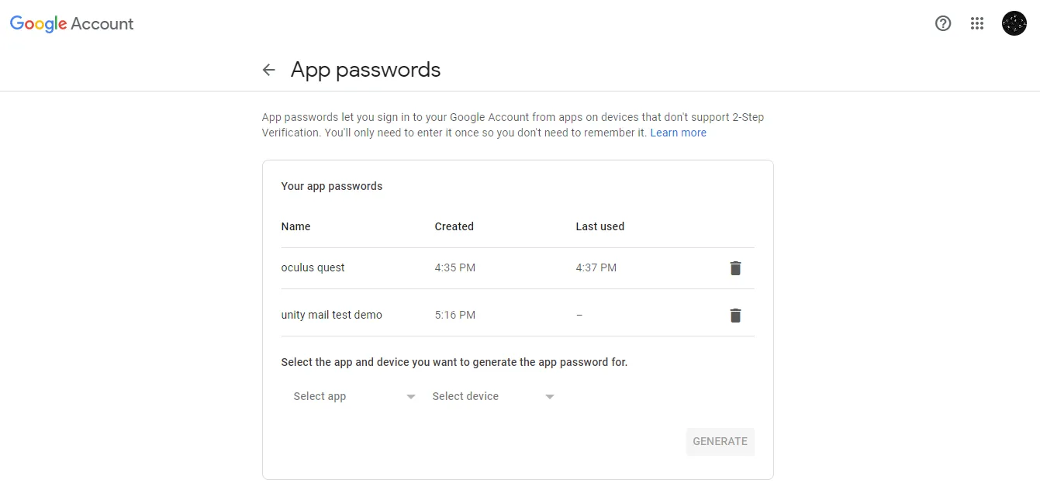
Task: Click the Created column header
Action: (454, 226)
